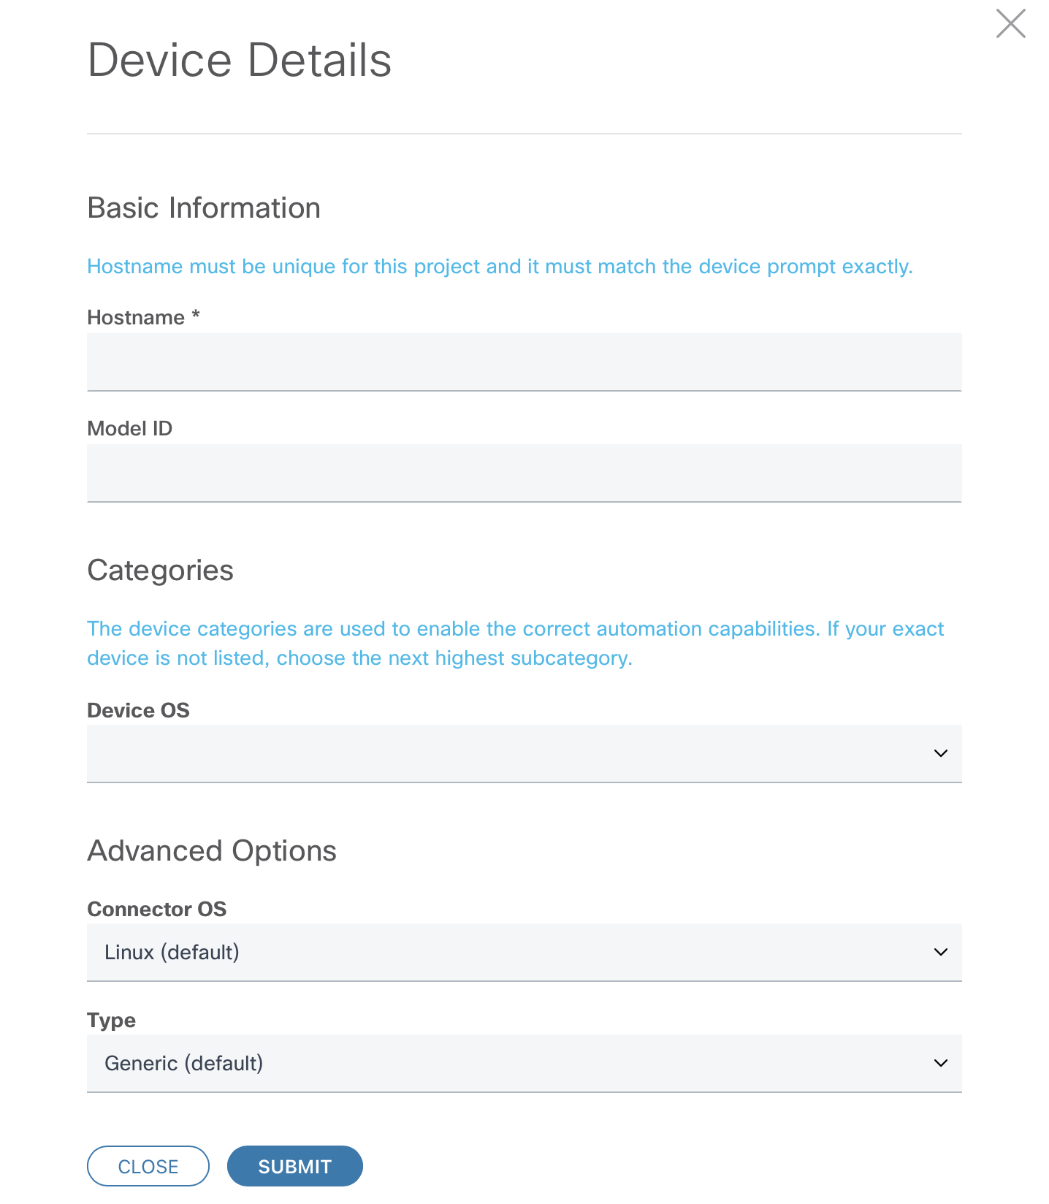Click the Device OS label
The height and width of the screenshot is (1204, 1049).
pos(138,710)
